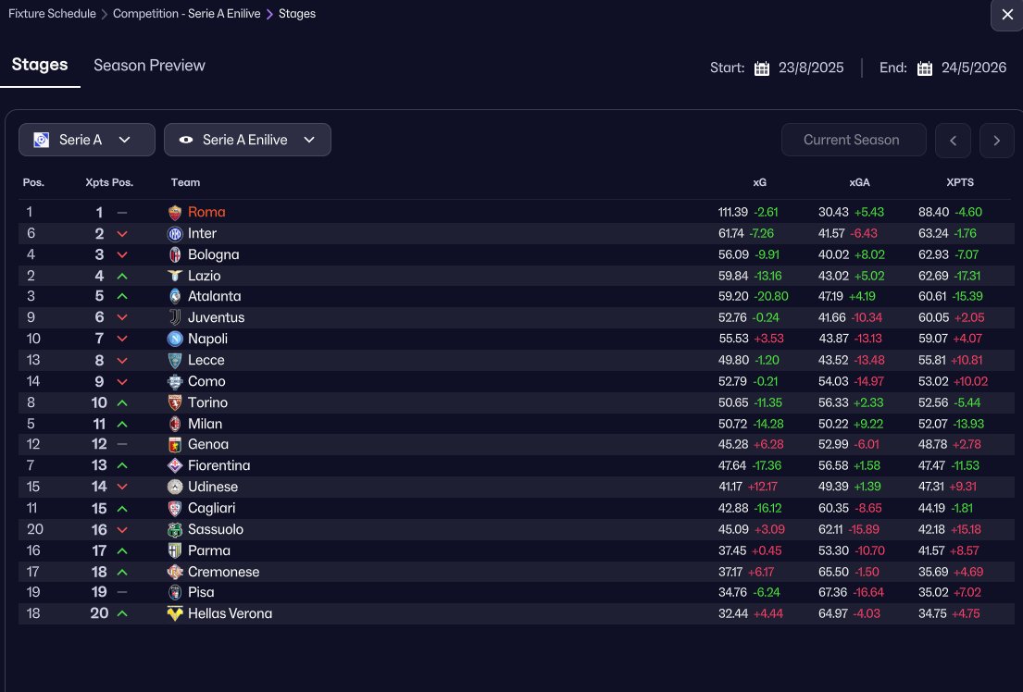Click the Genoa club crest
The image size is (1023, 692).
coord(175,445)
